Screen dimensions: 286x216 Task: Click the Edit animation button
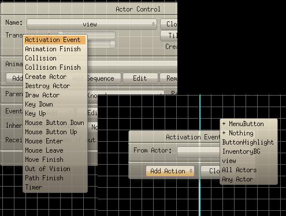[140, 78]
